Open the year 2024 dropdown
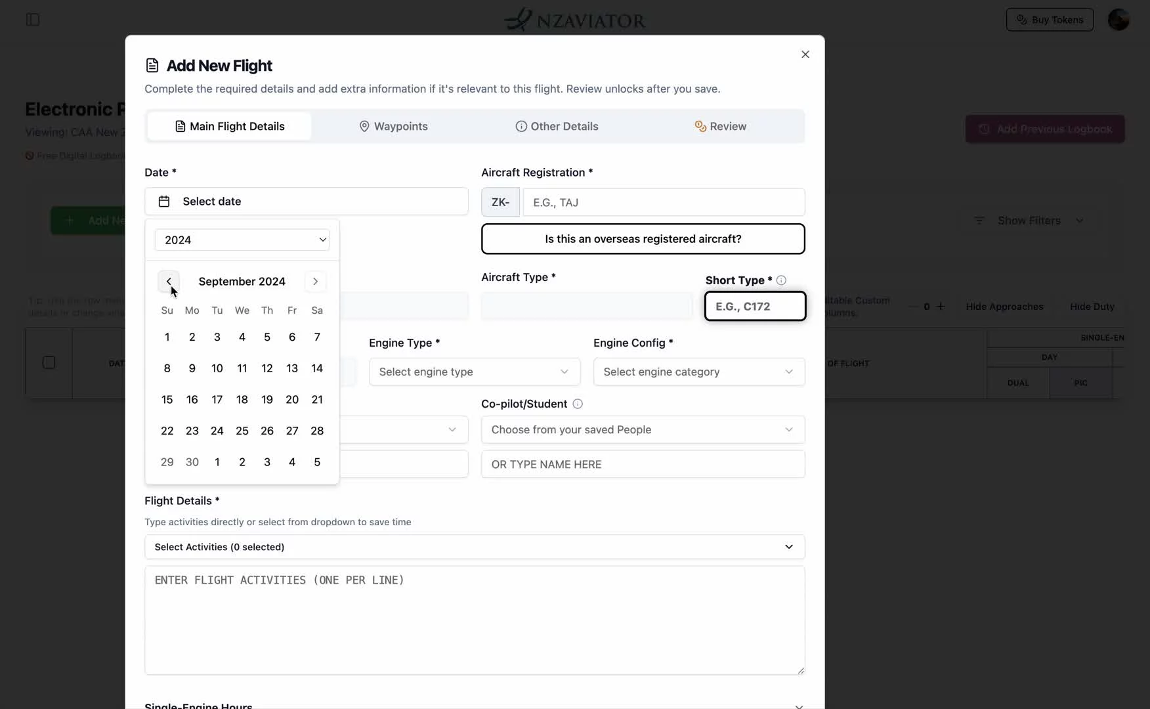Image resolution: width=1150 pixels, height=709 pixels. click(x=242, y=240)
